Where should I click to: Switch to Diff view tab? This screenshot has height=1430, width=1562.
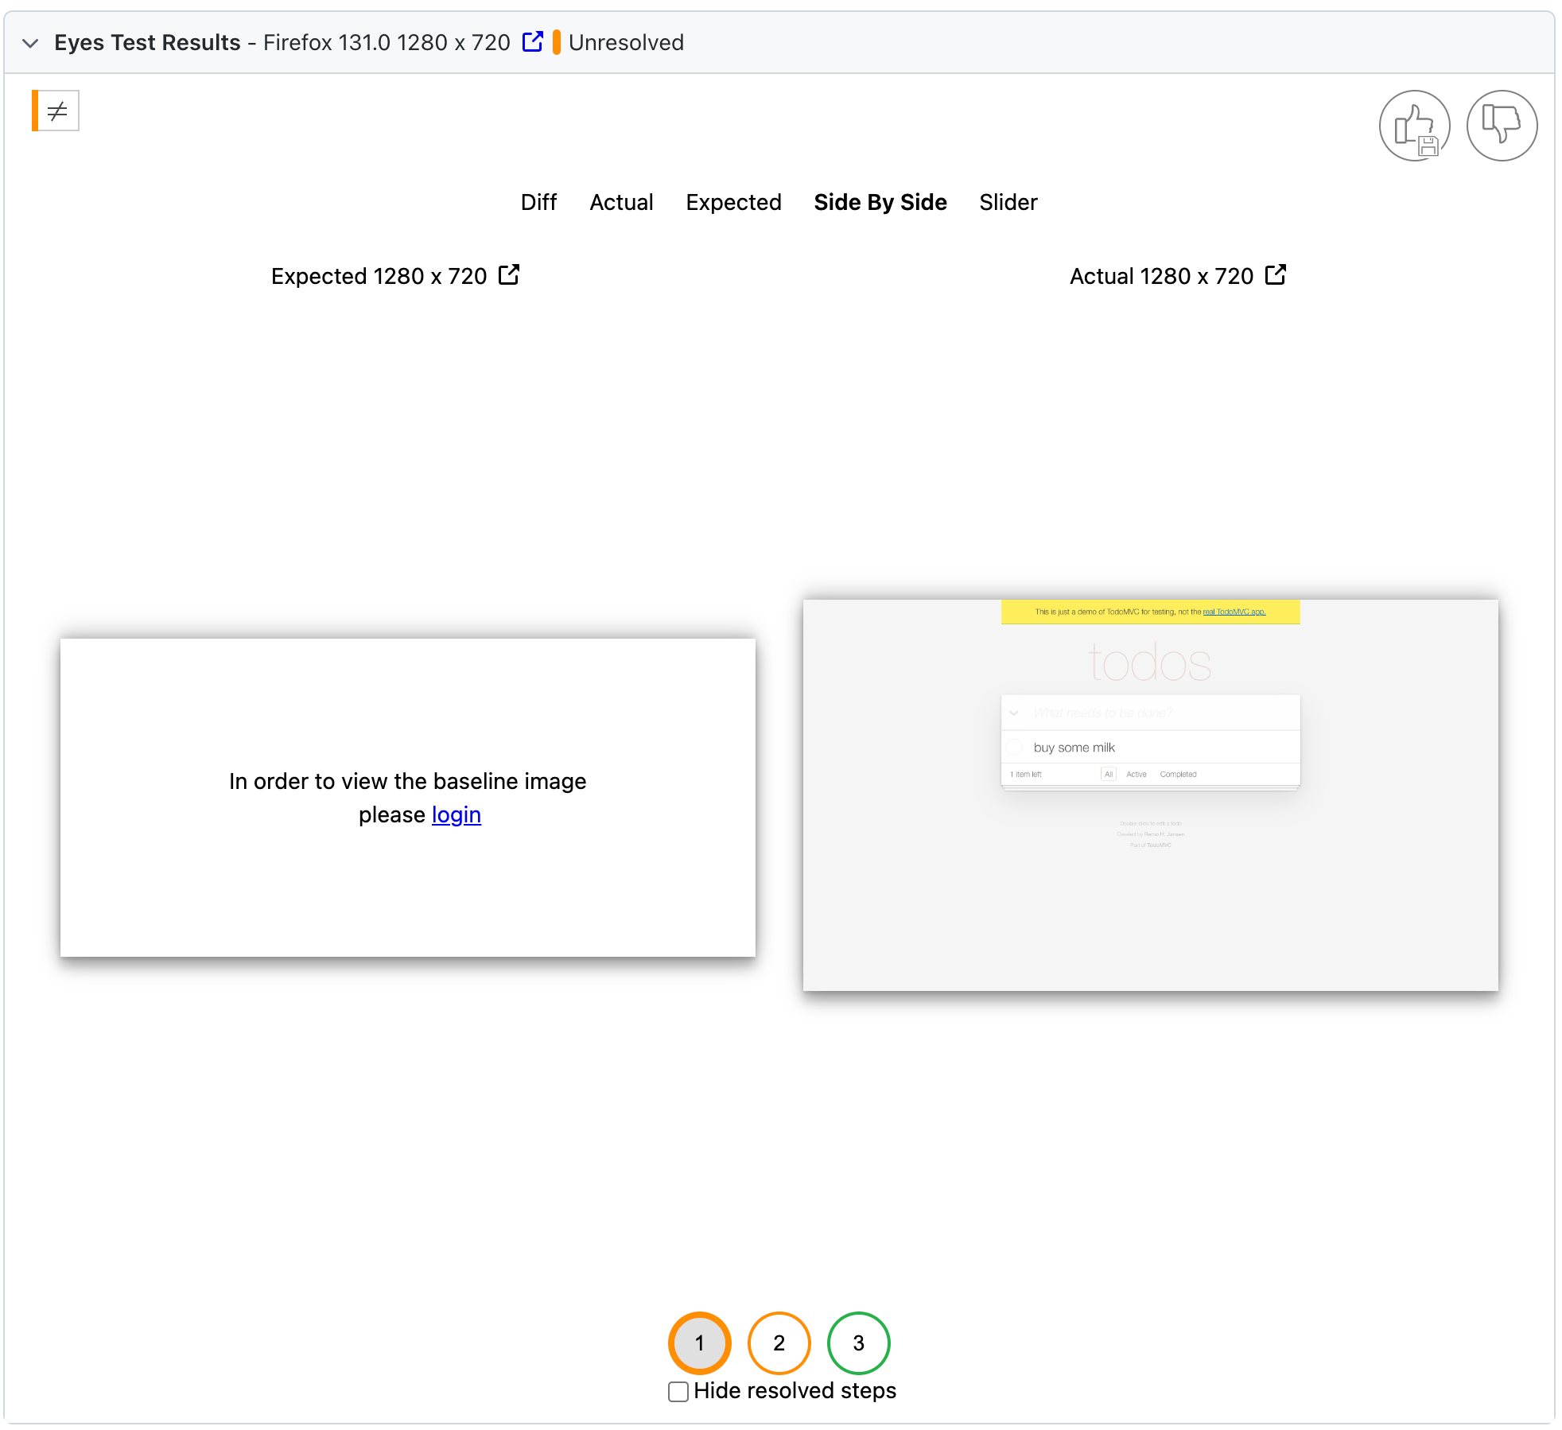tap(536, 203)
